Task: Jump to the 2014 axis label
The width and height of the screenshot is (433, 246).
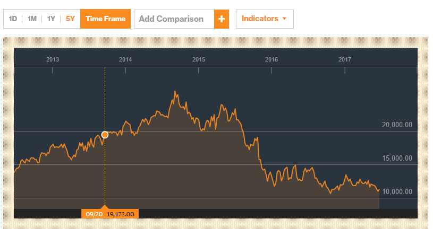Action: 125,59
